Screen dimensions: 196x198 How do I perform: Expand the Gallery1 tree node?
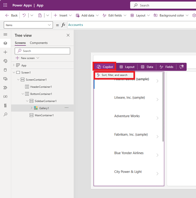tap(31, 108)
